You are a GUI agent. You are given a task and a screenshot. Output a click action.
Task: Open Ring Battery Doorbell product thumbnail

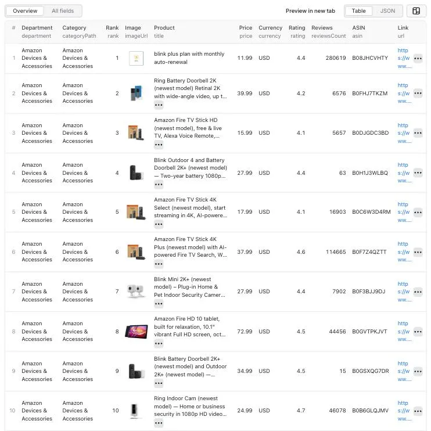pyautogui.click(x=136, y=93)
